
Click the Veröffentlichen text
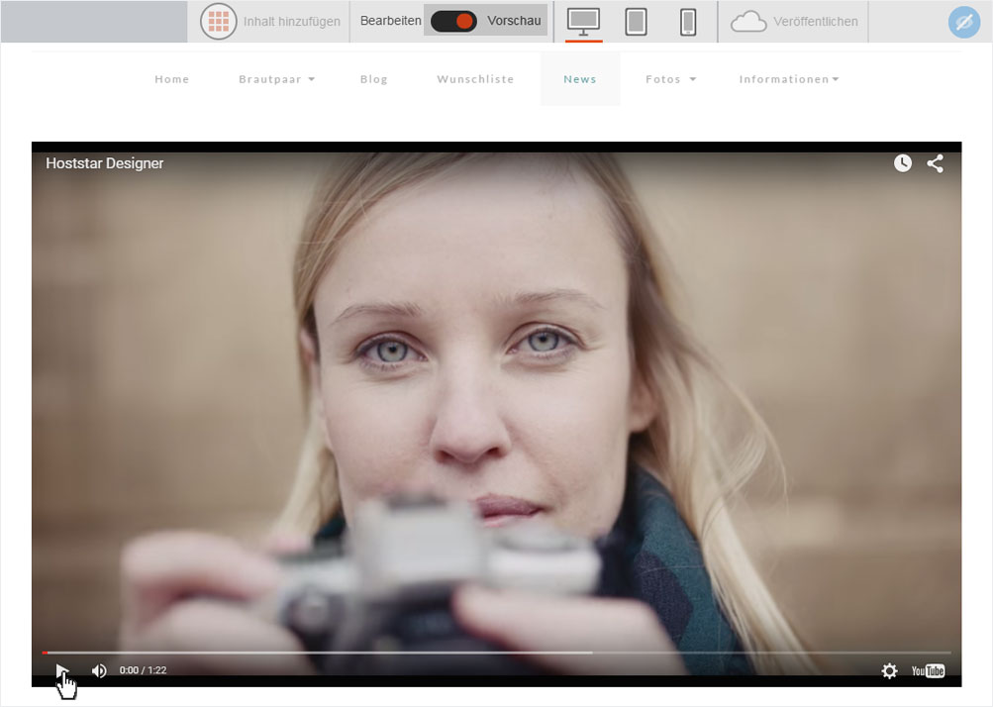point(816,22)
